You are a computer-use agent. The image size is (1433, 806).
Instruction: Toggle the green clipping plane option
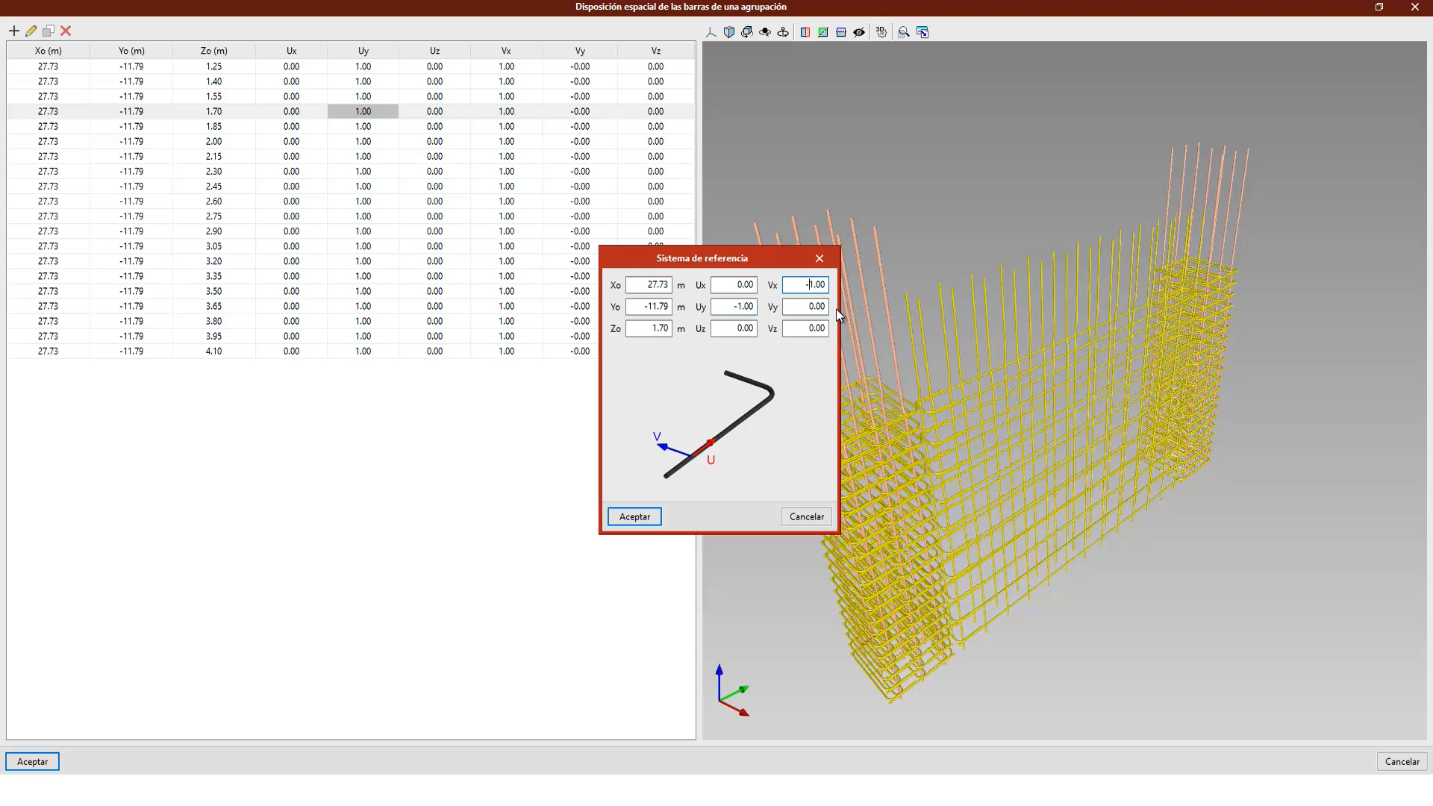(x=823, y=32)
